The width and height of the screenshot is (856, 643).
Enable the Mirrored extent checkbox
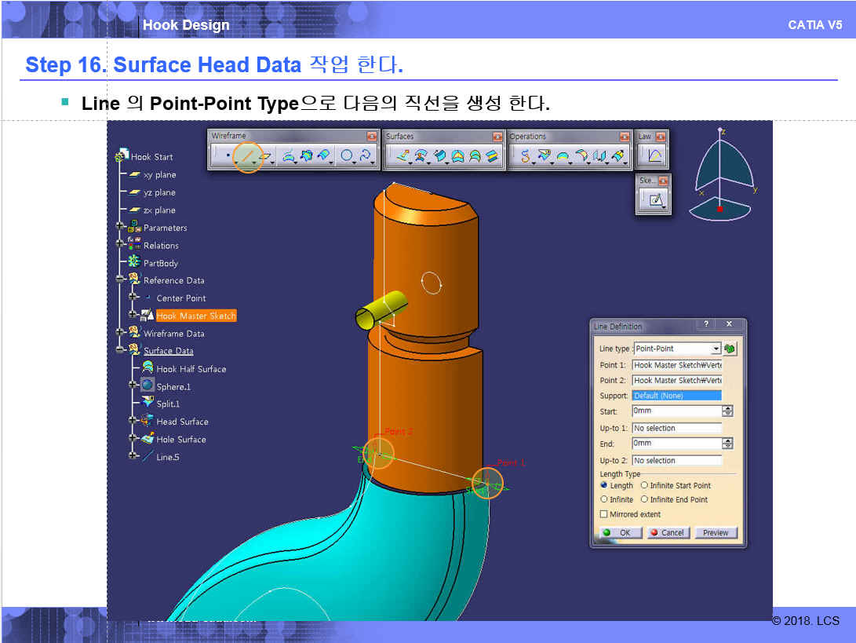click(604, 514)
